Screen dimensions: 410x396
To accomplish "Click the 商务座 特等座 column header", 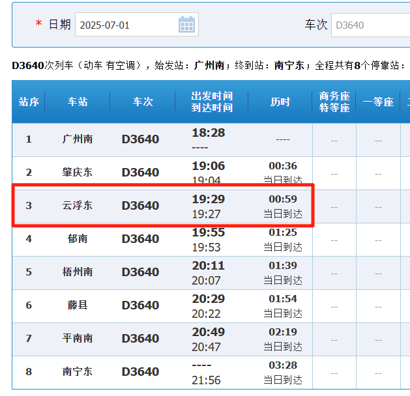I will [334, 102].
